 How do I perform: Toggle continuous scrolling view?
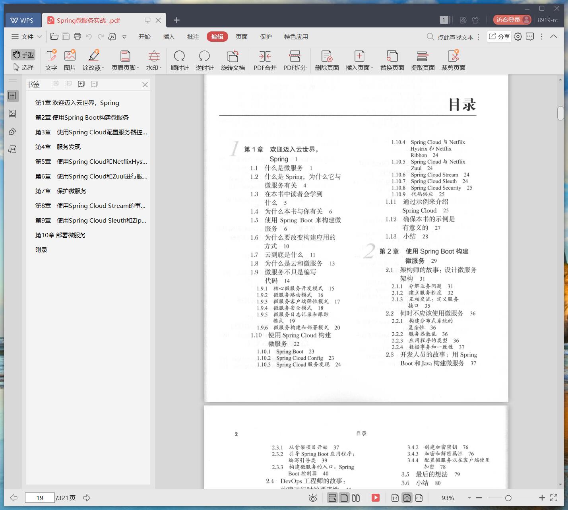[332, 498]
